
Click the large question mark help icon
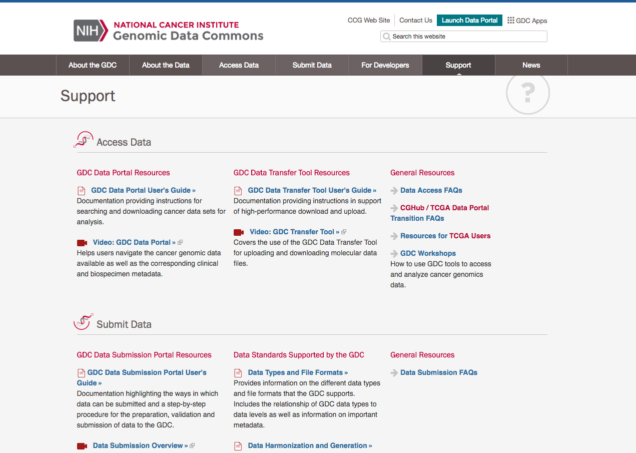coord(527,93)
